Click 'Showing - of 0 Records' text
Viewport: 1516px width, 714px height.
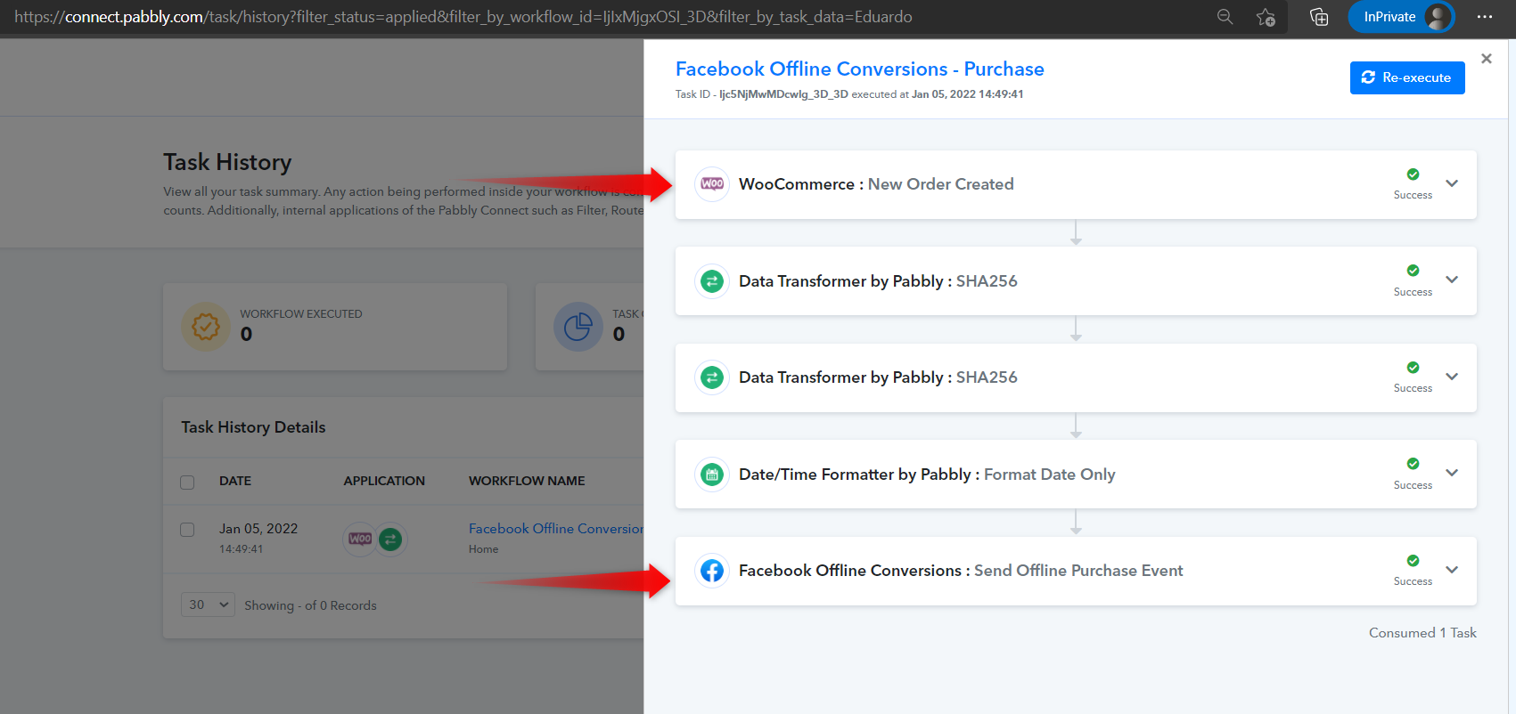tap(310, 605)
